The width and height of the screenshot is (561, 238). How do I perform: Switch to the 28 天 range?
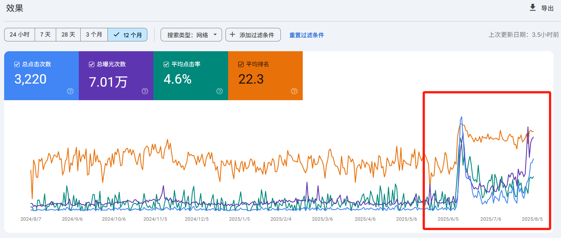68,35
